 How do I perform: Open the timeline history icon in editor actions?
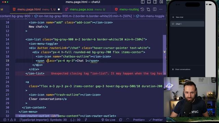pos(142,9)
